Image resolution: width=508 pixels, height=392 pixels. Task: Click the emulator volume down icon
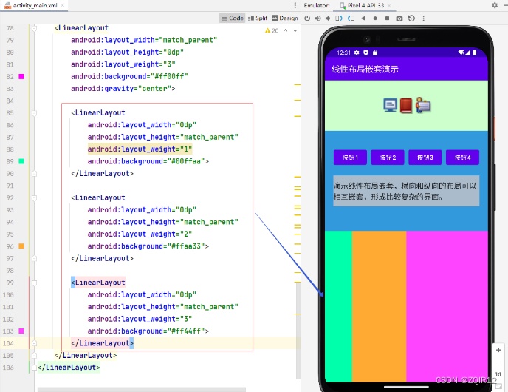tap(328, 18)
